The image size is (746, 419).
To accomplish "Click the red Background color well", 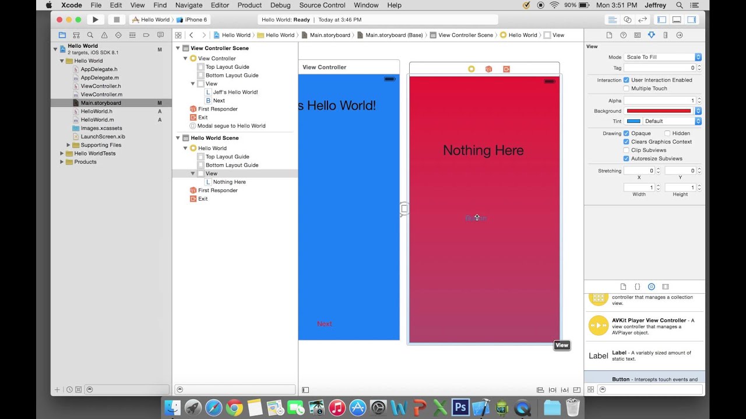I will [x=659, y=111].
